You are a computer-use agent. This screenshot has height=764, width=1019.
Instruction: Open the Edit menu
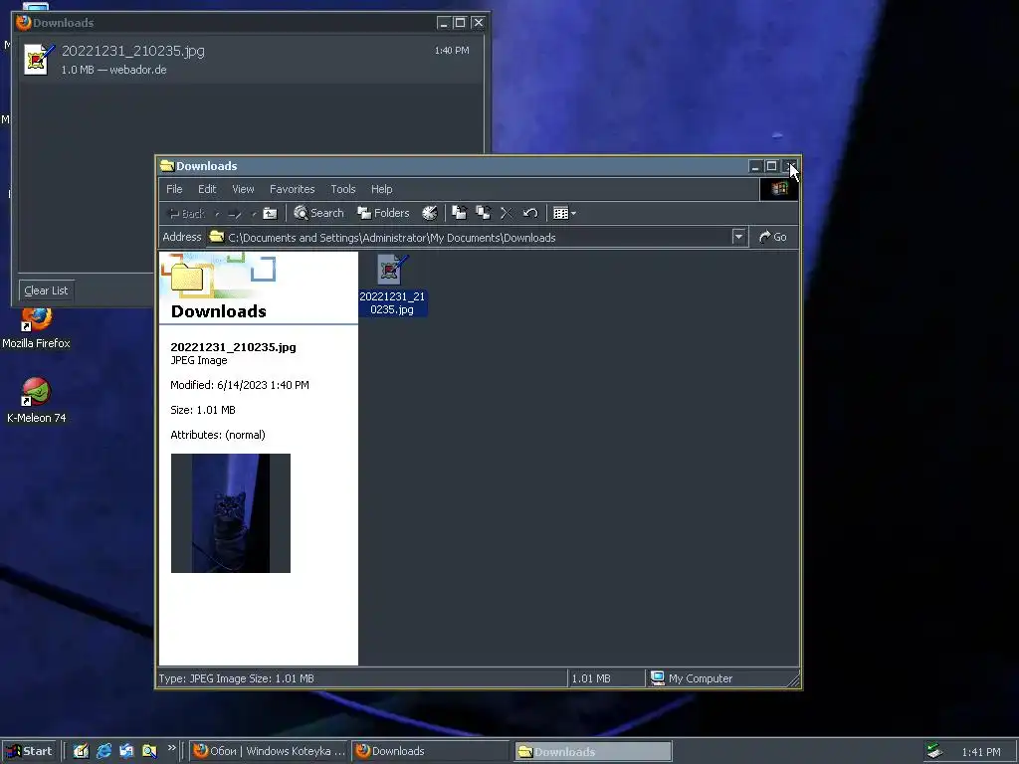point(207,189)
